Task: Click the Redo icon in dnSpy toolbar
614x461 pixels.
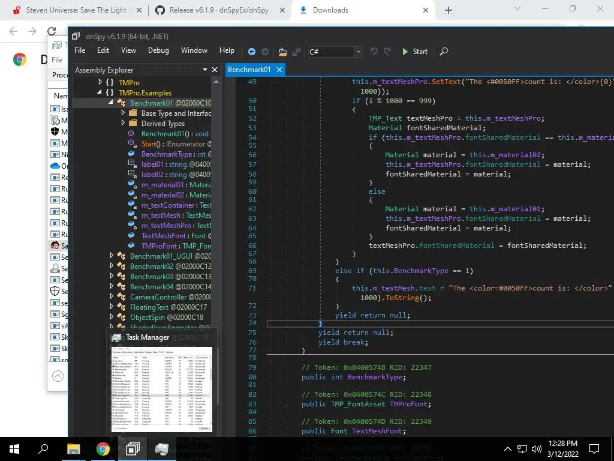Action: tap(387, 52)
